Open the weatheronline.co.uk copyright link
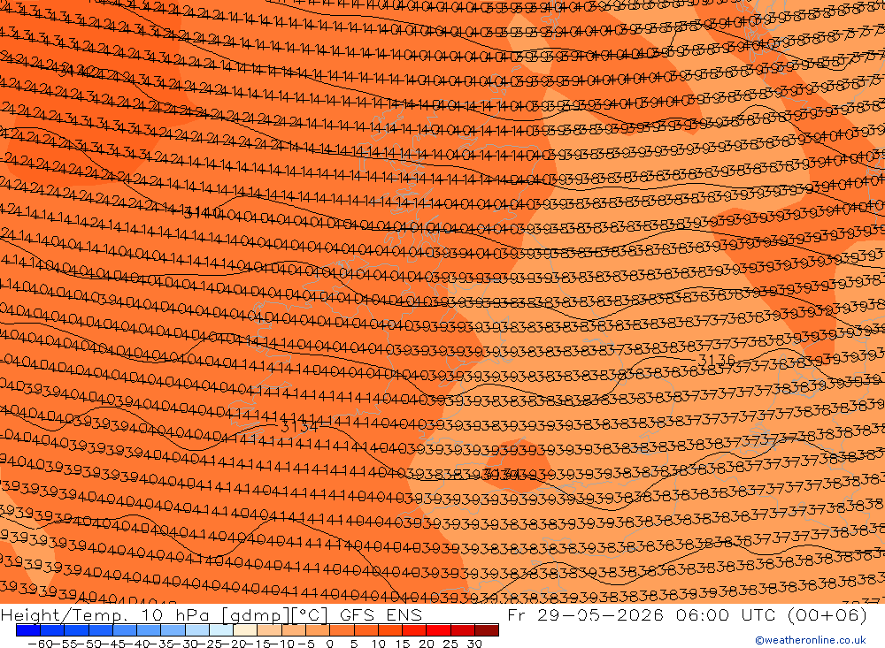 coord(811,640)
